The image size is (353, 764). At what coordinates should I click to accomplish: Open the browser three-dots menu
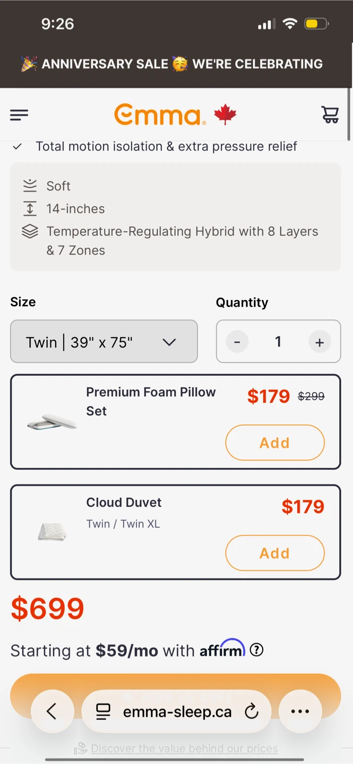[x=300, y=711]
